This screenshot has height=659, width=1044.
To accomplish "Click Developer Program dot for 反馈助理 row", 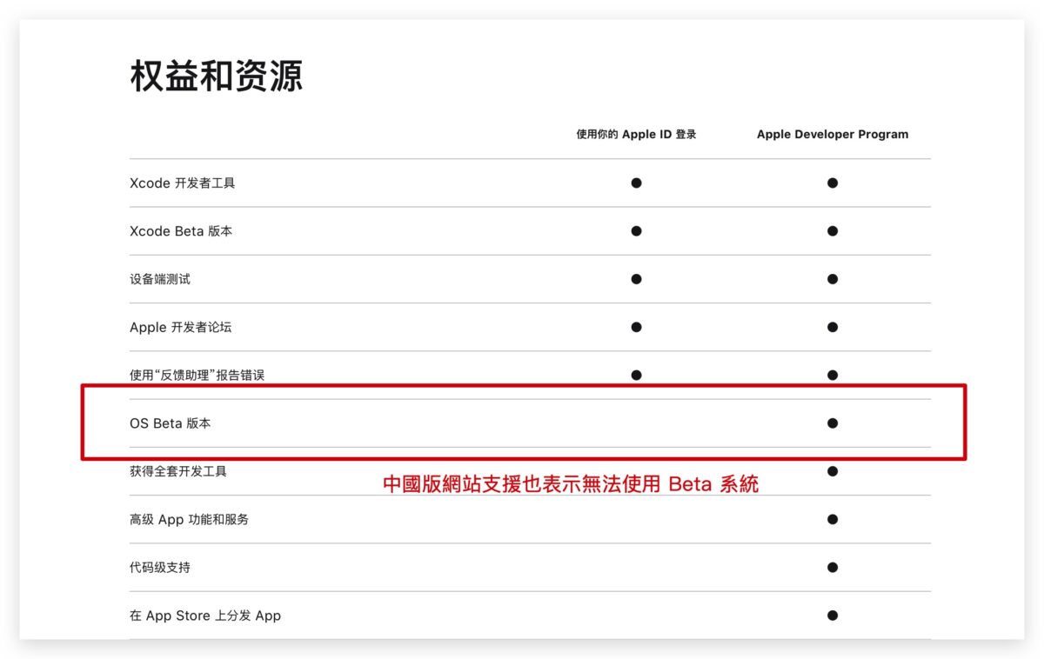I will [x=833, y=376].
